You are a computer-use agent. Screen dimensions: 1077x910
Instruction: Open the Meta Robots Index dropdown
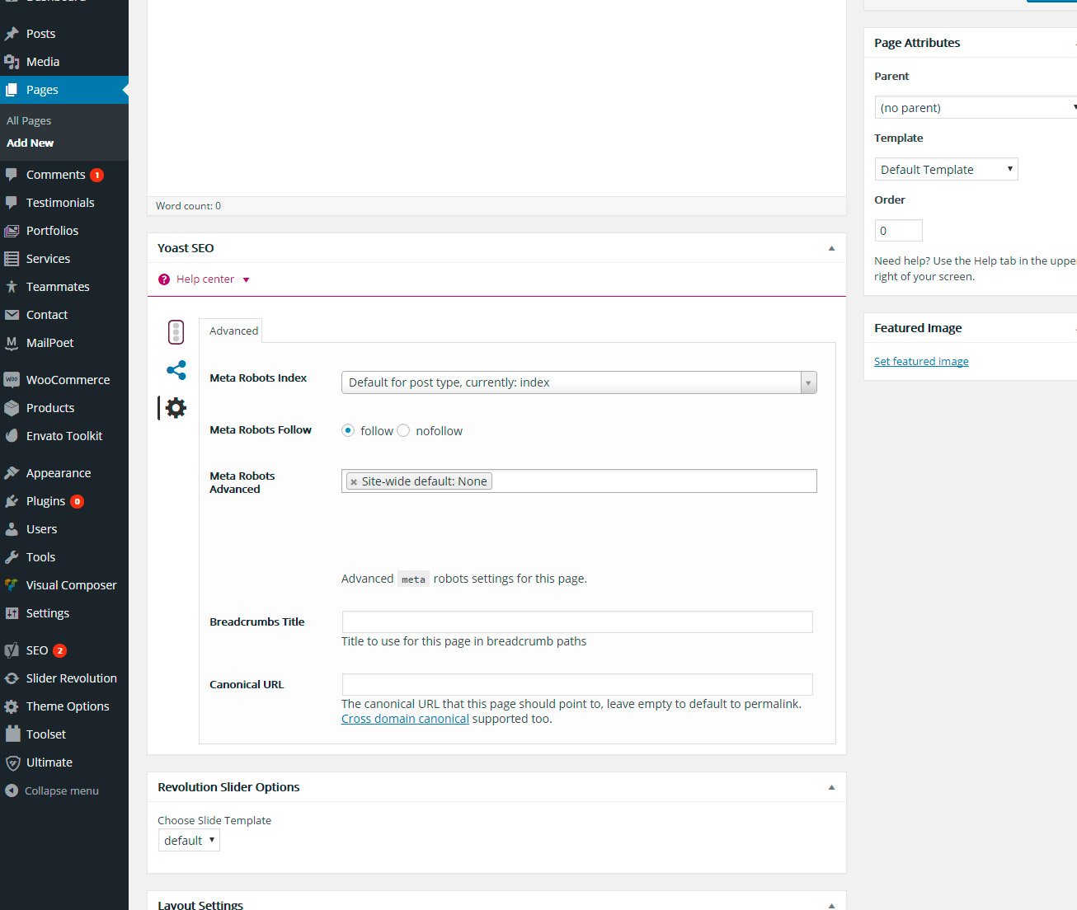point(578,382)
